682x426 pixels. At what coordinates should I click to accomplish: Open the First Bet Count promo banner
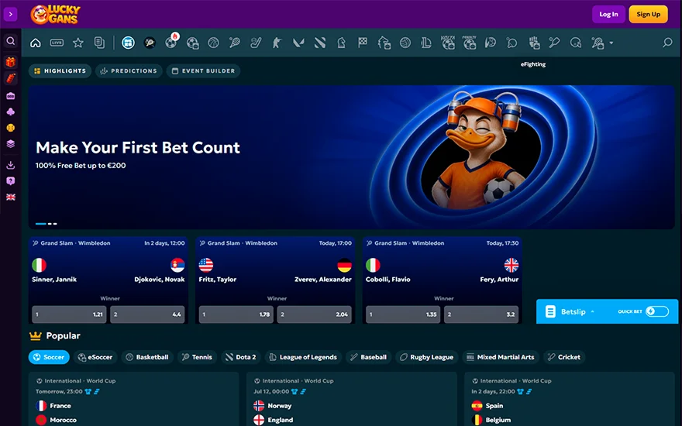point(351,157)
